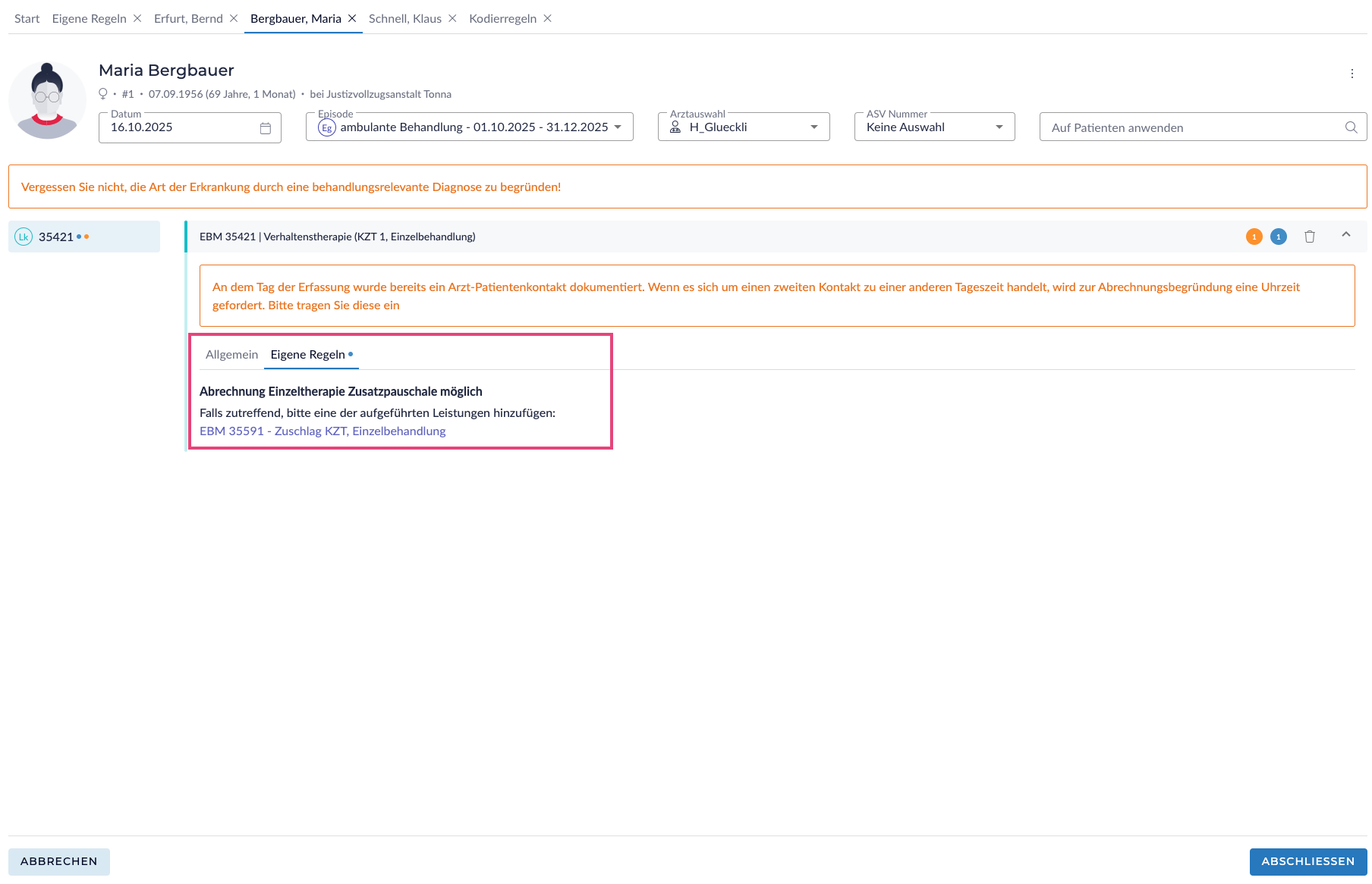Open the calendar picker in Datum field
1372x884 pixels.
[266, 128]
